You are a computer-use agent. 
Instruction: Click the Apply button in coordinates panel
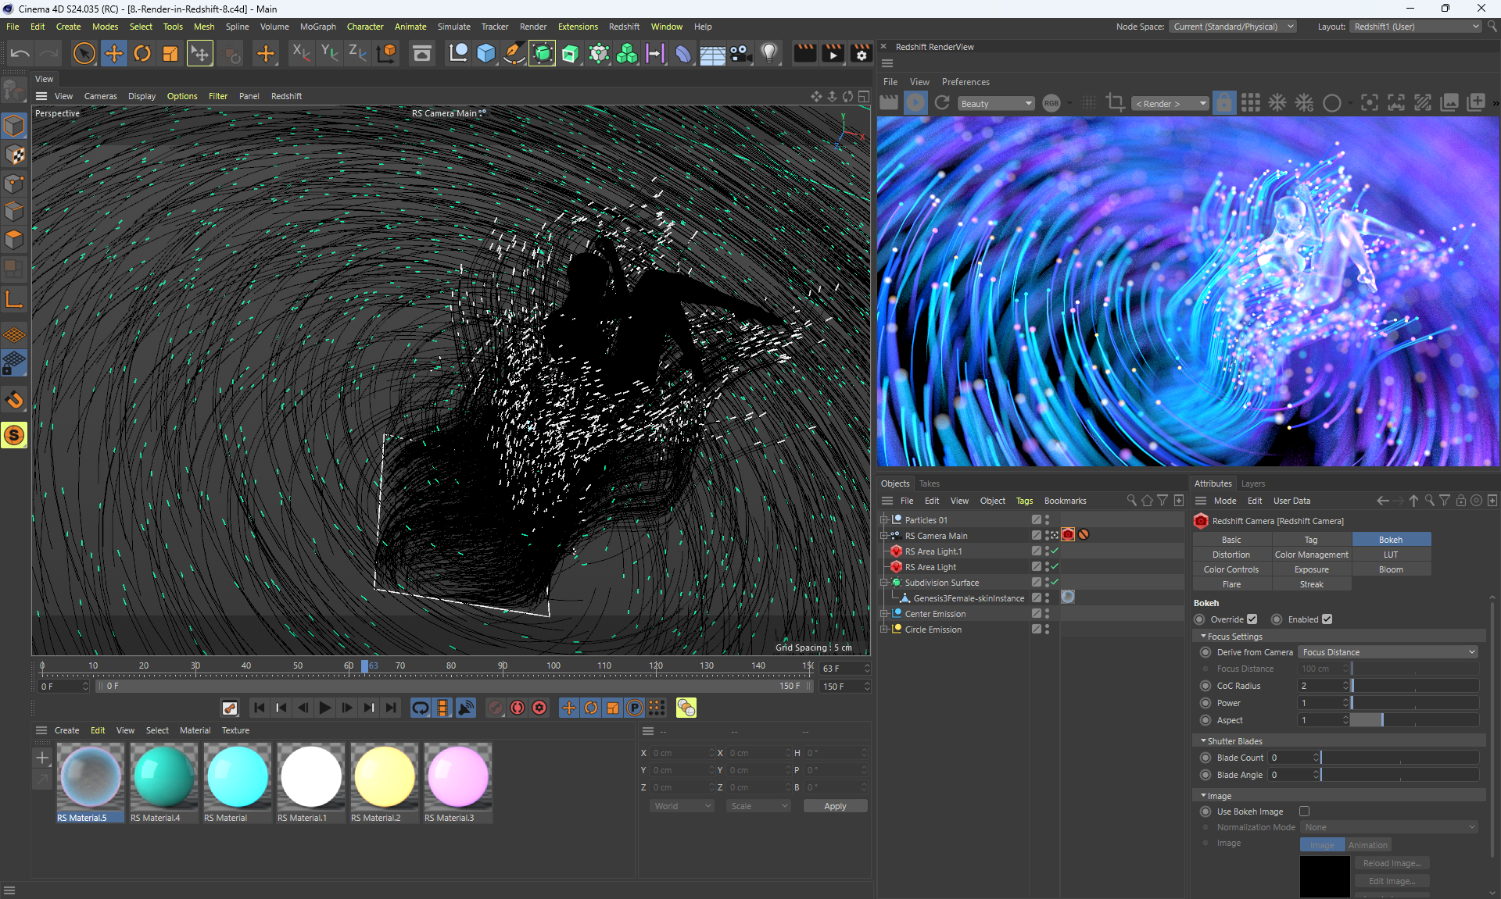pos(834,806)
